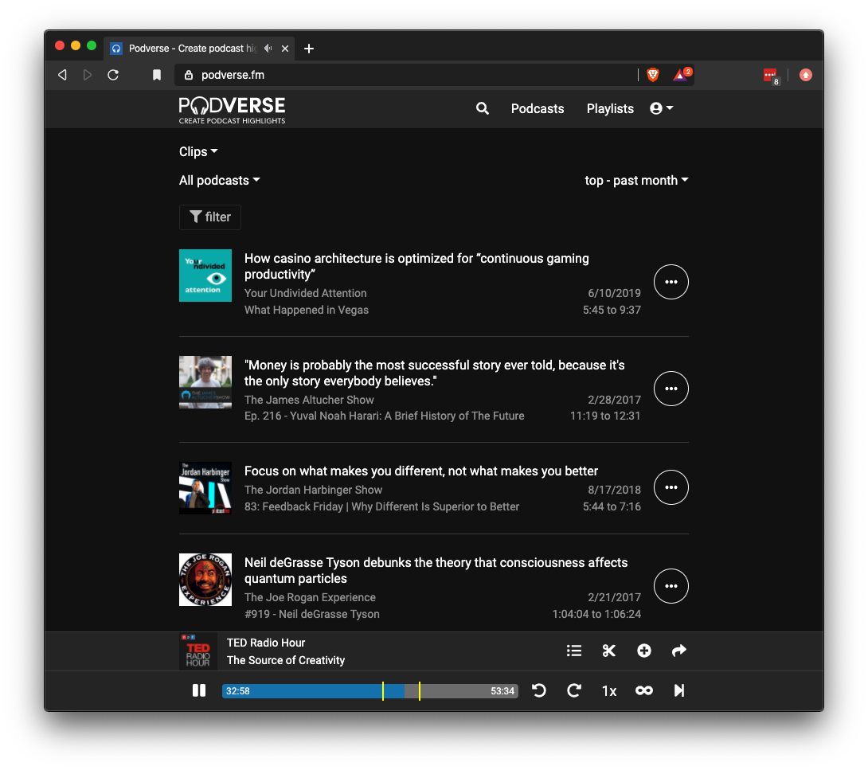
Task: Expand the Clips dropdown
Action: [197, 151]
